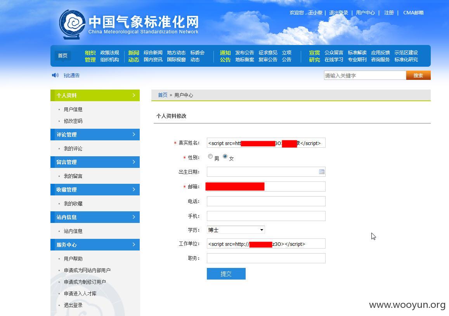
Task: Open 发布公告 navigation item
Action: [x=244, y=53]
